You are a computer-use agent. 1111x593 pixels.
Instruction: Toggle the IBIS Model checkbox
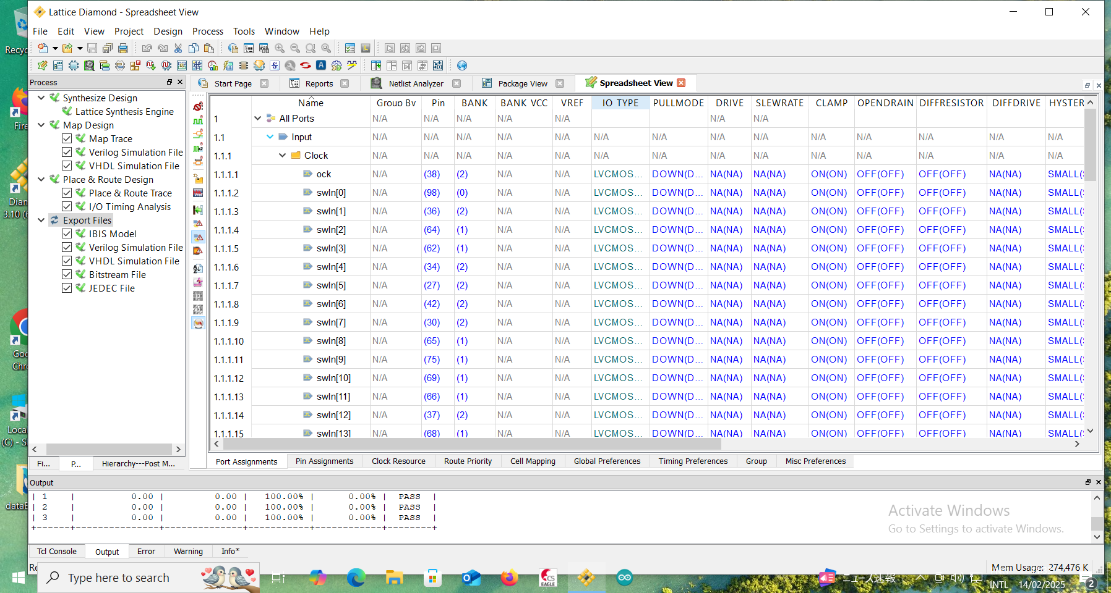point(67,234)
